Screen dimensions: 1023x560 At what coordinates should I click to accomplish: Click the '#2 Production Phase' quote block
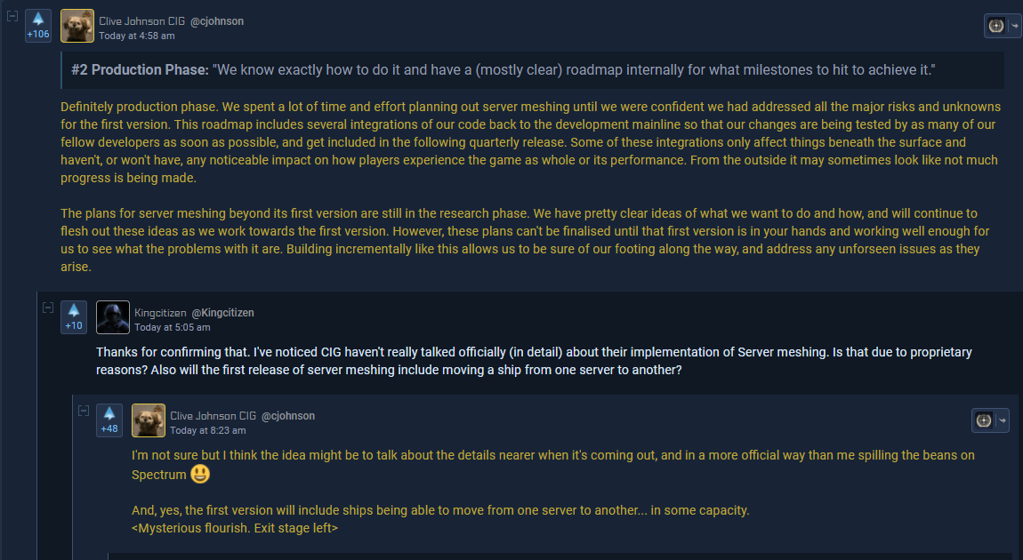tap(532, 70)
